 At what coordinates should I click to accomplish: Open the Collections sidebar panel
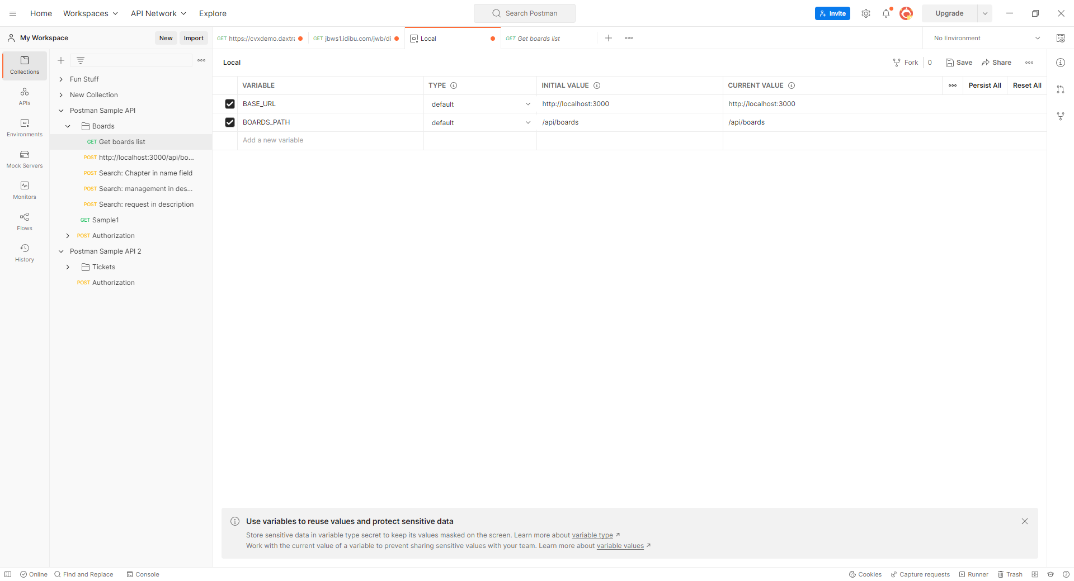25,65
